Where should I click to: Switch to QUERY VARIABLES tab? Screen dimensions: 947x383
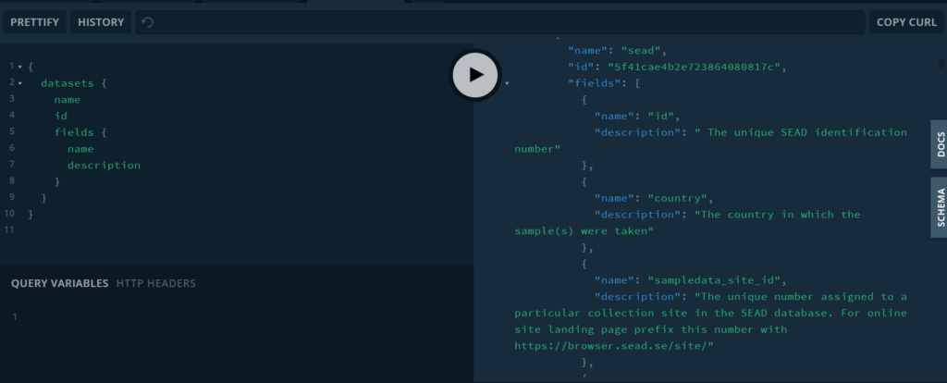(x=60, y=283)
